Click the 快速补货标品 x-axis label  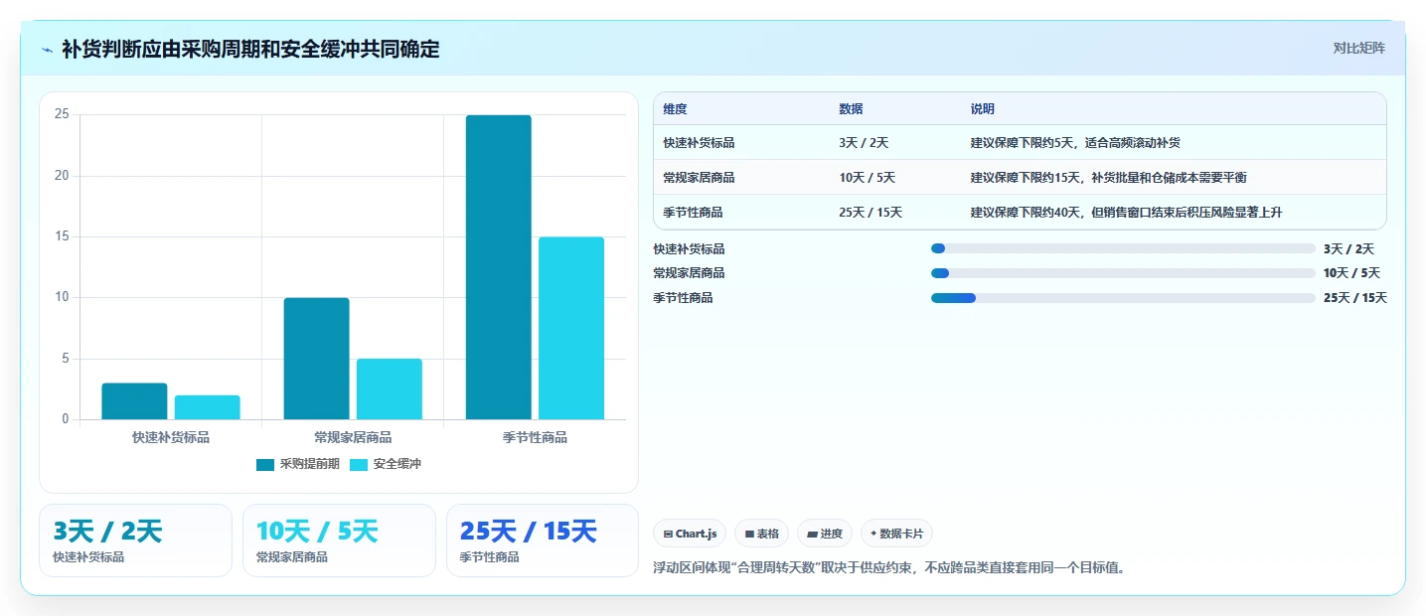[x=171, y=437]
